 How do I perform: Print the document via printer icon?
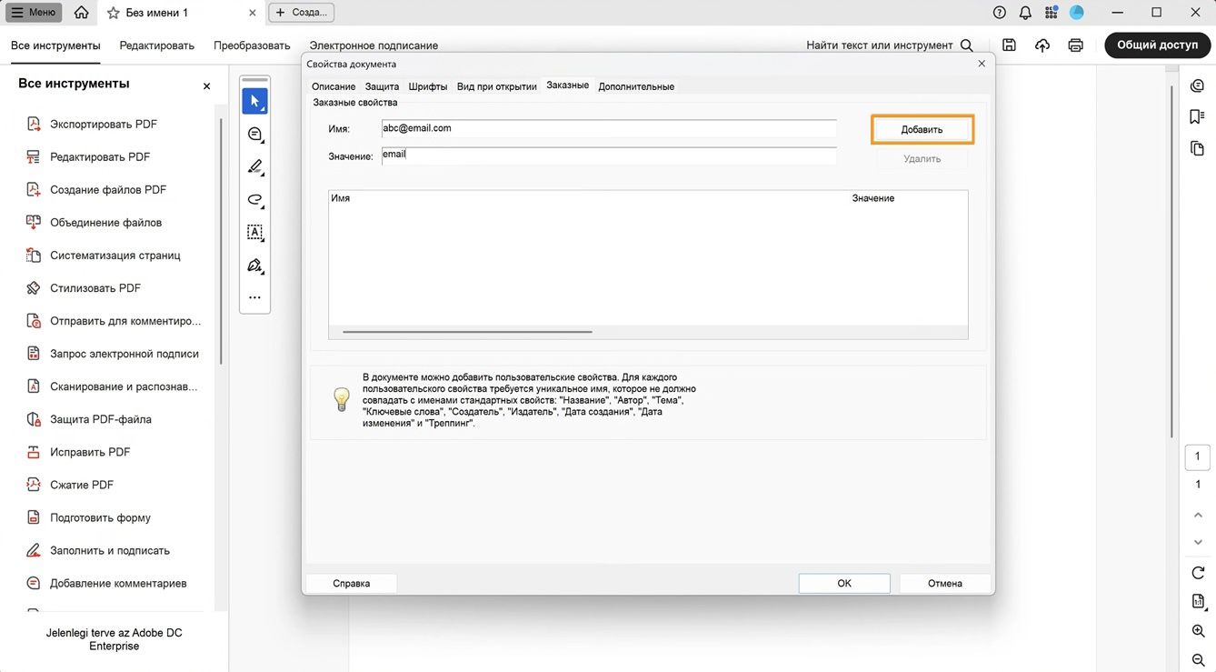(1076, 45)
